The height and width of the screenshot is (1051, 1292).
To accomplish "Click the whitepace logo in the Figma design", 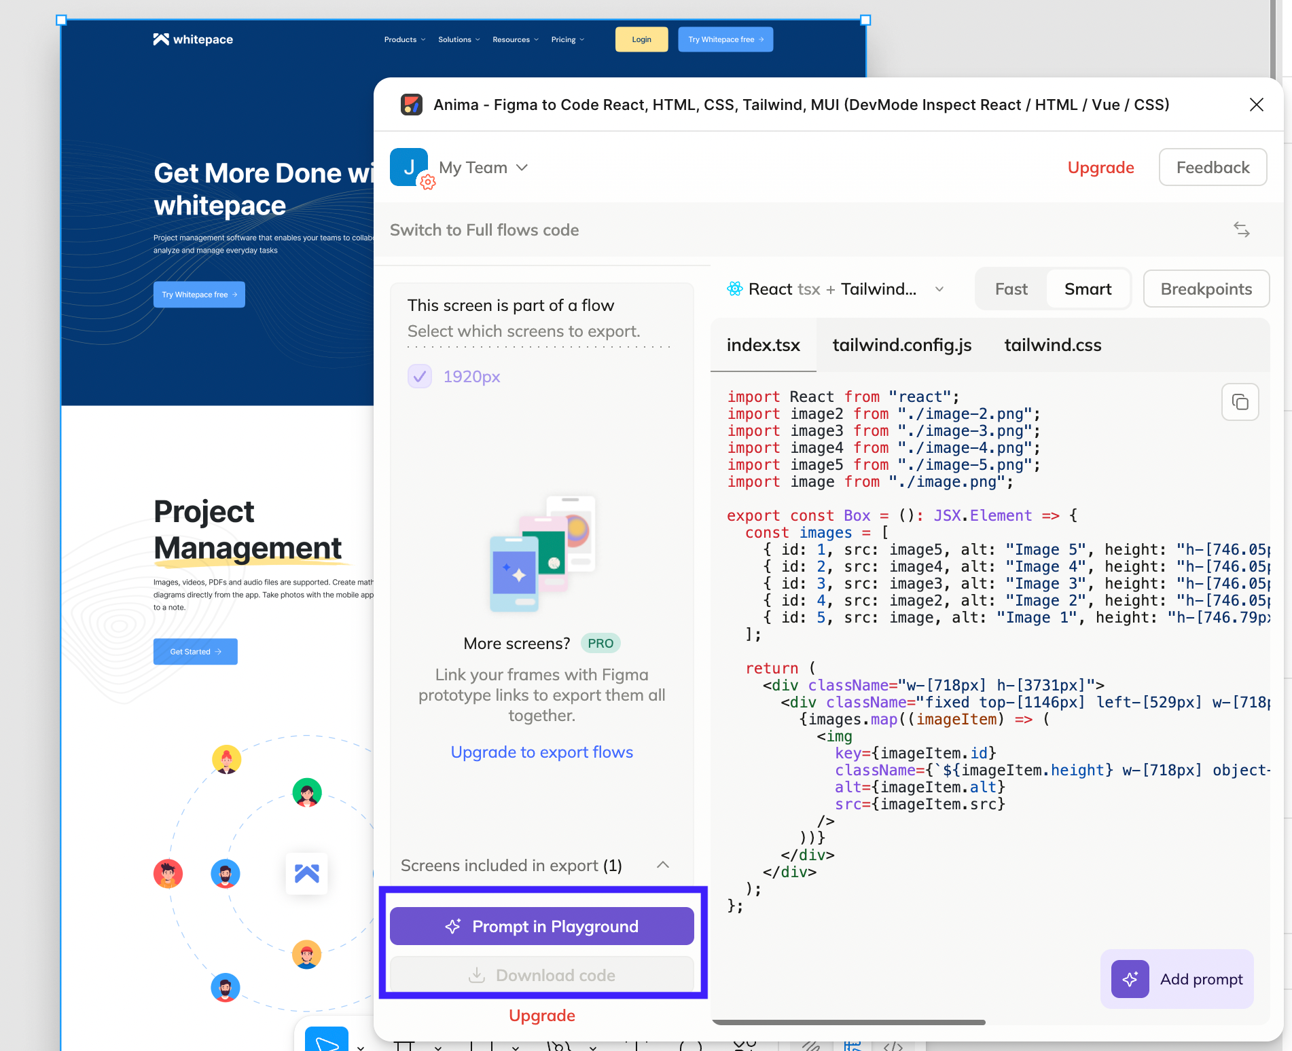I will pyautogui.click(x=193, y=39).
